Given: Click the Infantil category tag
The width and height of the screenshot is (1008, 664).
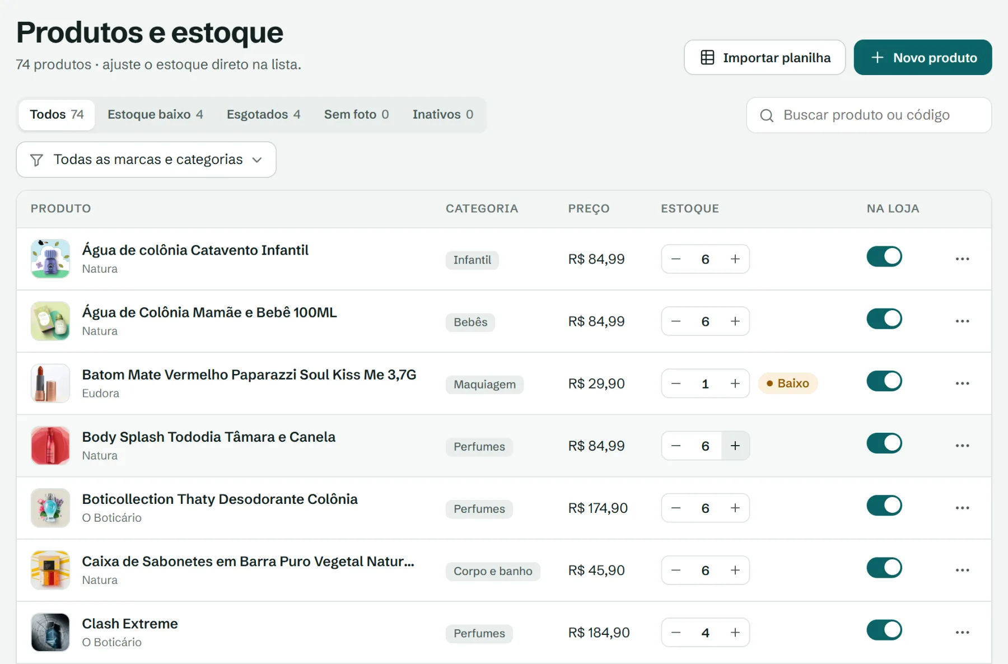Looking at the screenshot, I should point(472,260).
